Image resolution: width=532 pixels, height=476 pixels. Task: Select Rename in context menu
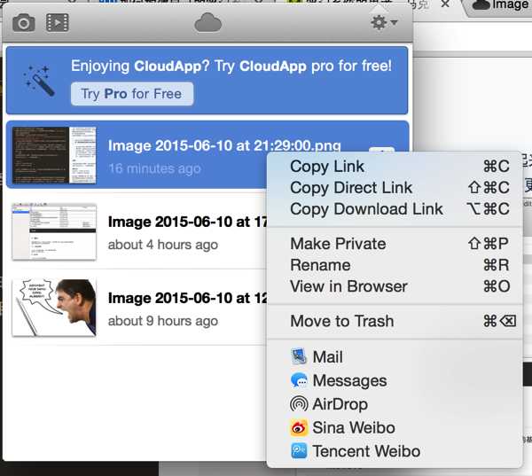[395, 265]
